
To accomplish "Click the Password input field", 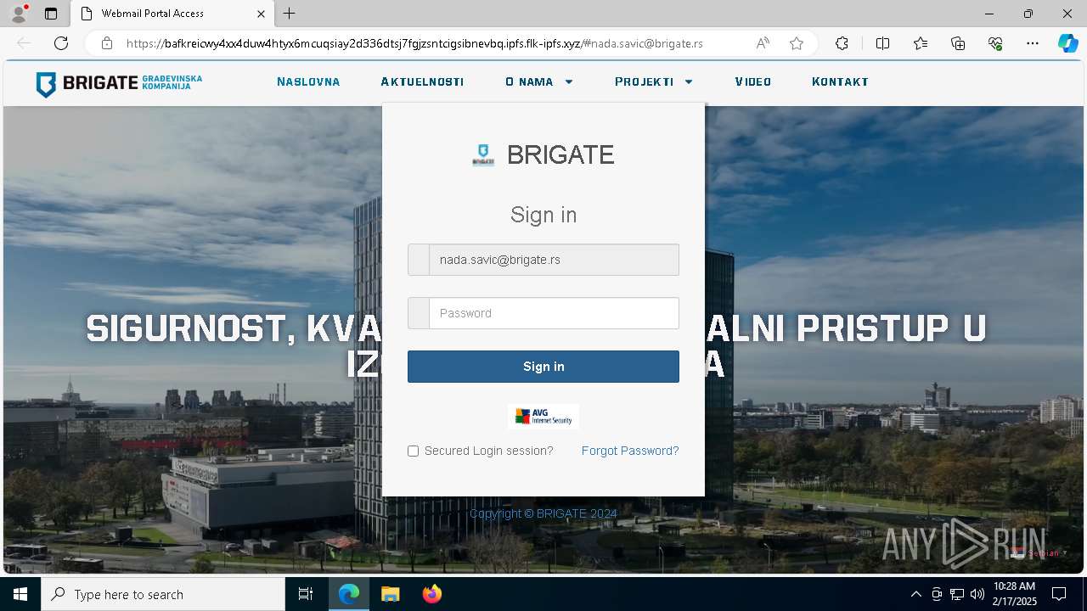I will 543,313.
